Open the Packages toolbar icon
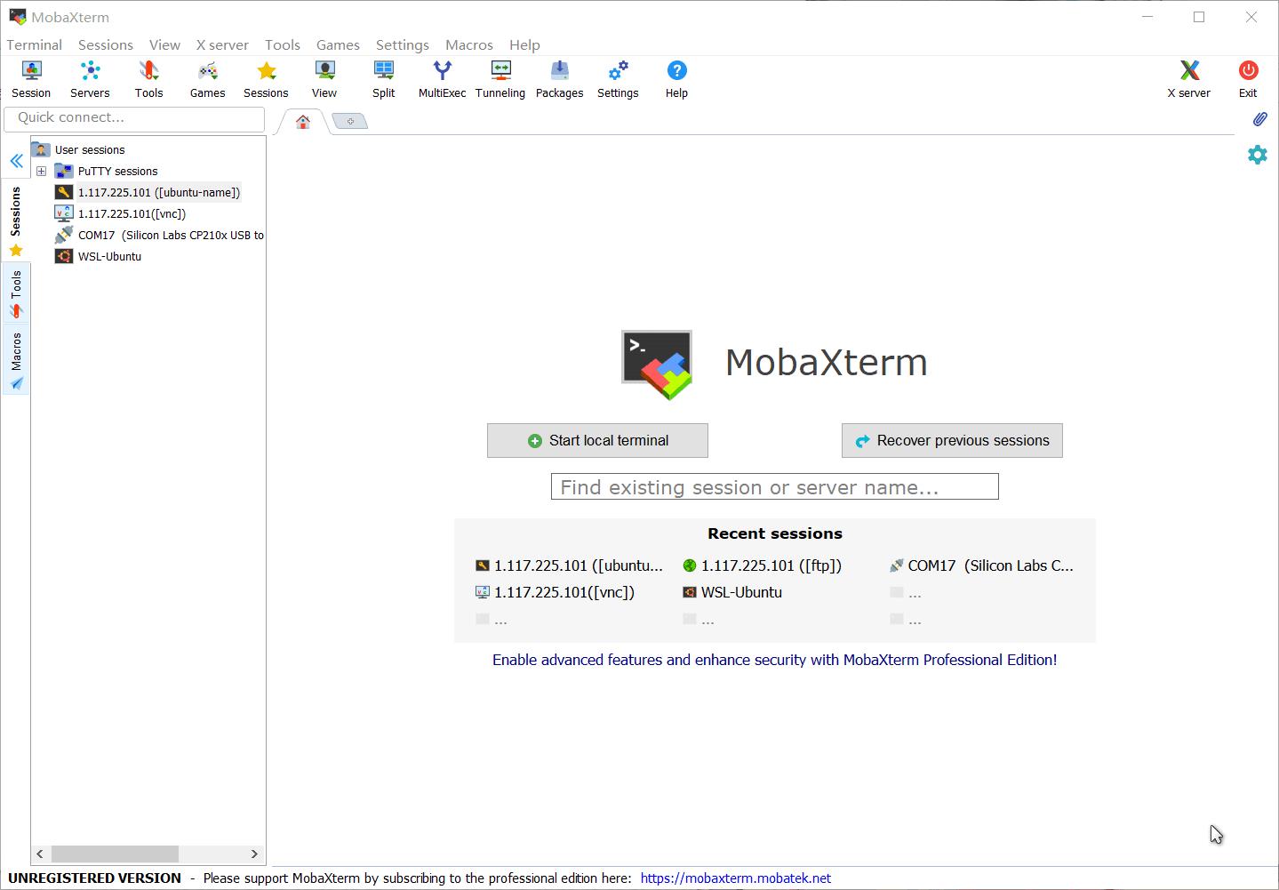The height and width of the screenshot is (890, 1279). coord(559,79)
